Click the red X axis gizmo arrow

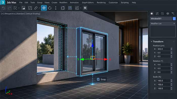pos(106,59)
